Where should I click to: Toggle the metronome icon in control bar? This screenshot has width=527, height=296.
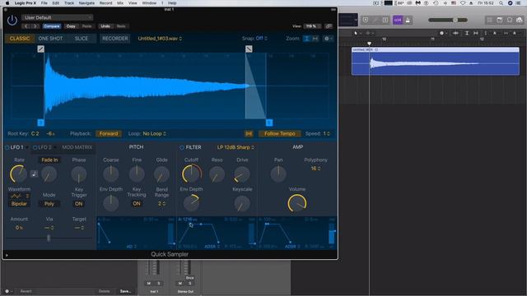(x=408, y=20)
